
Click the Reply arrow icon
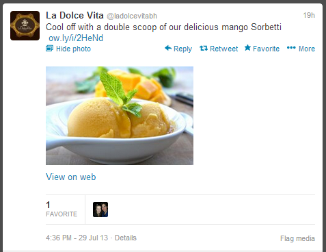[168, 48]
